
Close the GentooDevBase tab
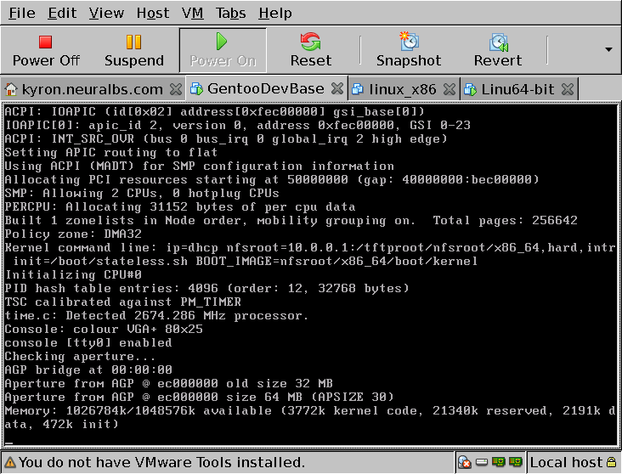pos(336,89)
